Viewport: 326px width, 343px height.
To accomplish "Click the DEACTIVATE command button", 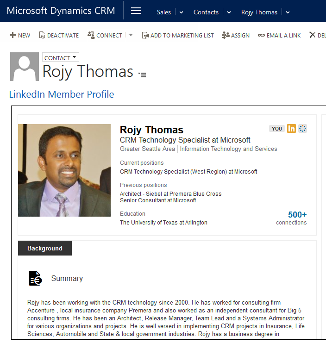I will pos(59,35).
